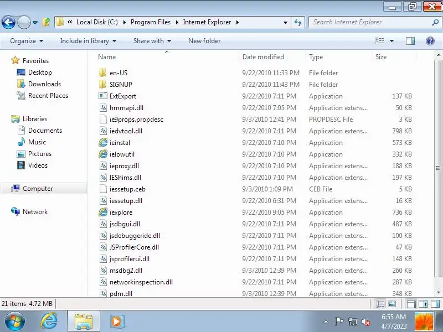Select the ExtExport application icon

coord(103,96)
